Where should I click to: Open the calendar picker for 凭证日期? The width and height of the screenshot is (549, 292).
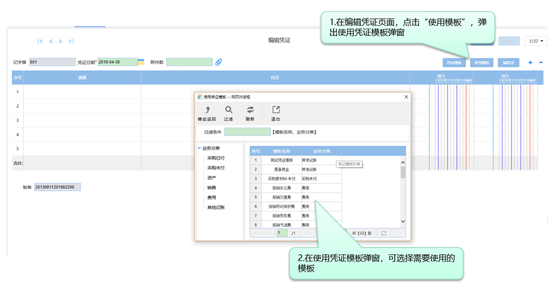pyautogui.click(x=141, y=62)
